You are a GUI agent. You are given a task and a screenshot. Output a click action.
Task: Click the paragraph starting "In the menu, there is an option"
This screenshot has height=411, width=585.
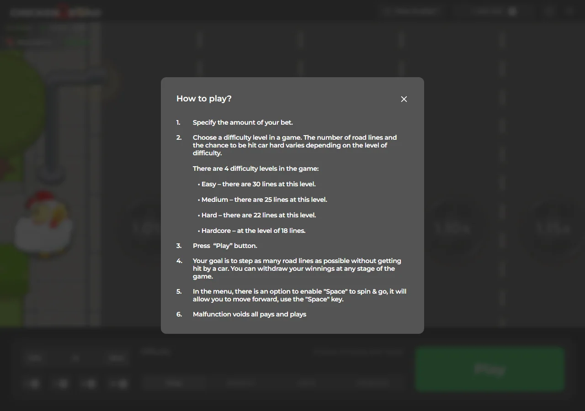coord(299,295)
